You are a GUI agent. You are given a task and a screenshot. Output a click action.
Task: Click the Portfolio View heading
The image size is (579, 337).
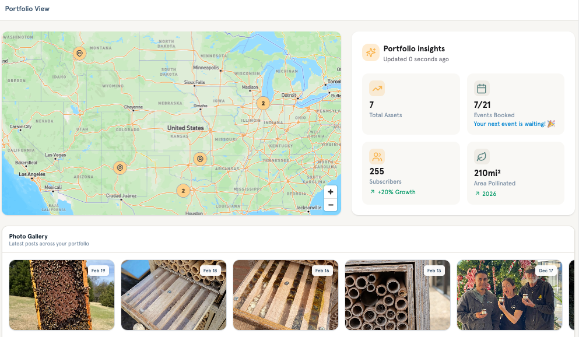coord(27,9)
